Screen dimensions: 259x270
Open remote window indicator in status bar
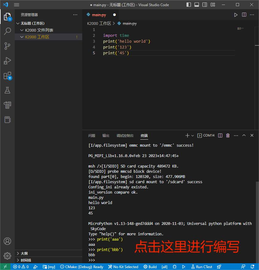point(5,267)
